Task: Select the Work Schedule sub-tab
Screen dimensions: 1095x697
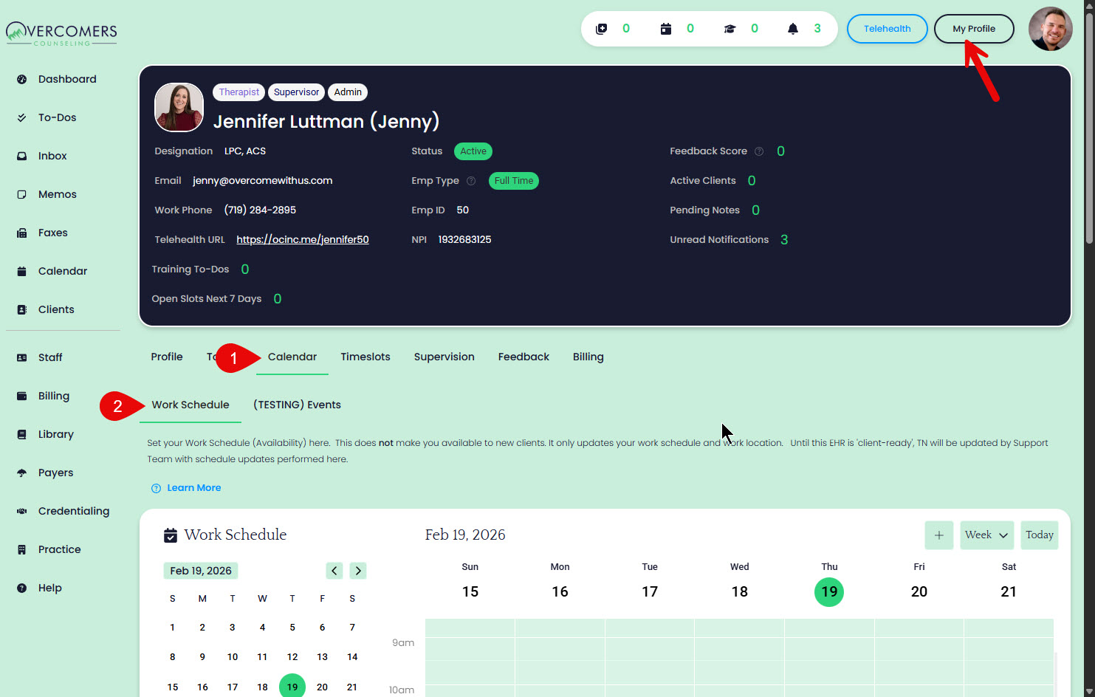Action: click(x=190, y=405)
